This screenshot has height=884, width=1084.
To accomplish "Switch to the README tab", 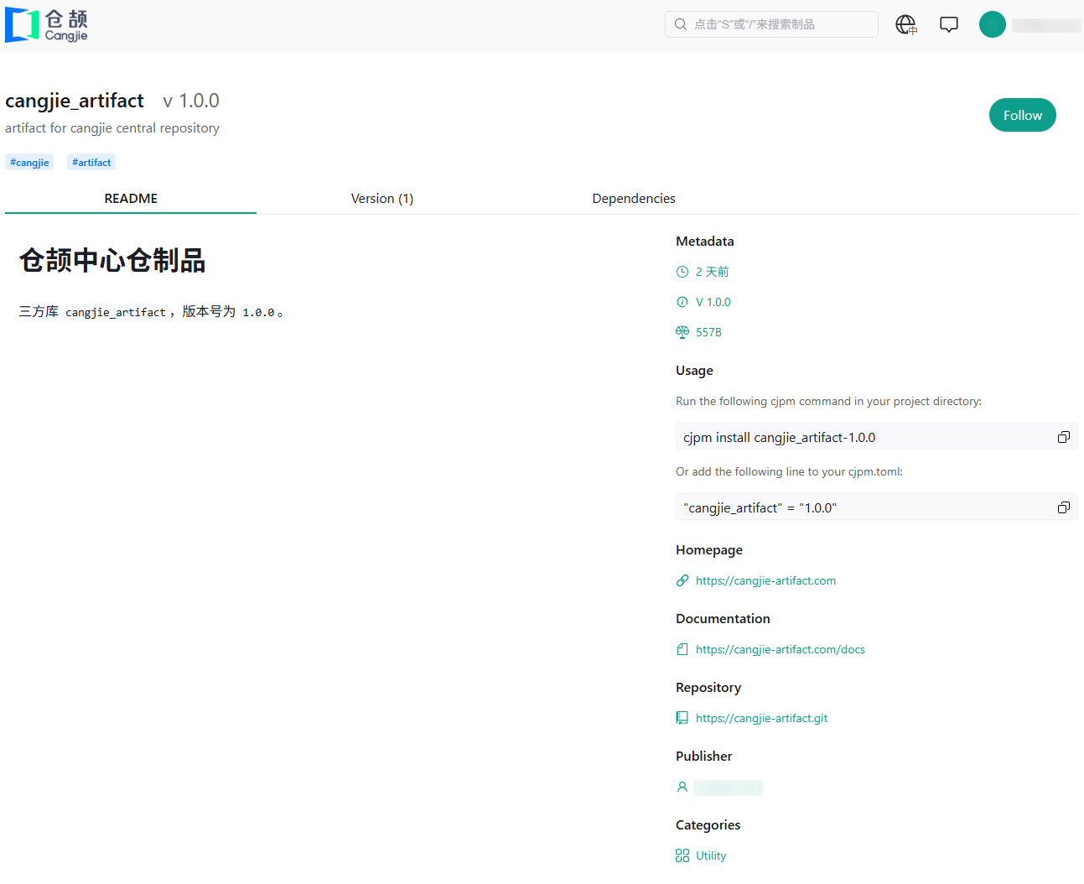I will pyautogui.click(x=131, y=199).
